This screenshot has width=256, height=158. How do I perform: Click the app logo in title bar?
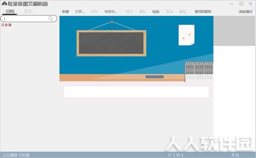coord(4,3)
